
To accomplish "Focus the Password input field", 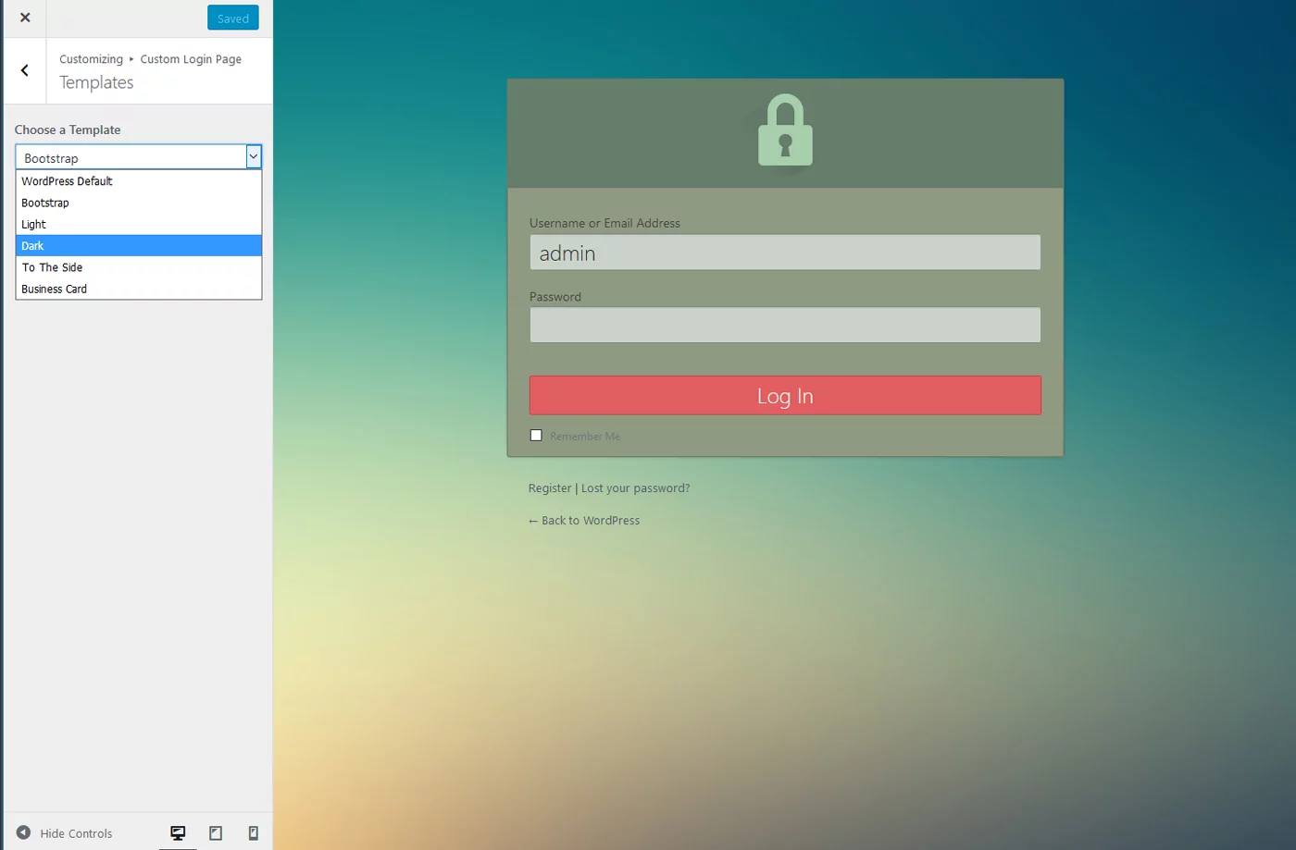I will 785,325.
